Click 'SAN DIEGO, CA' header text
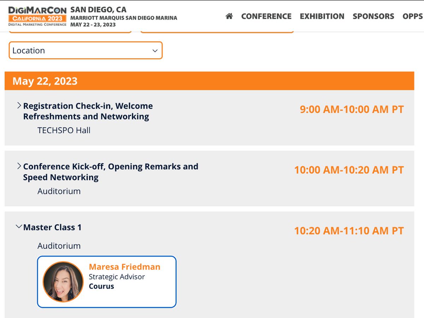 tap(99, 10)
